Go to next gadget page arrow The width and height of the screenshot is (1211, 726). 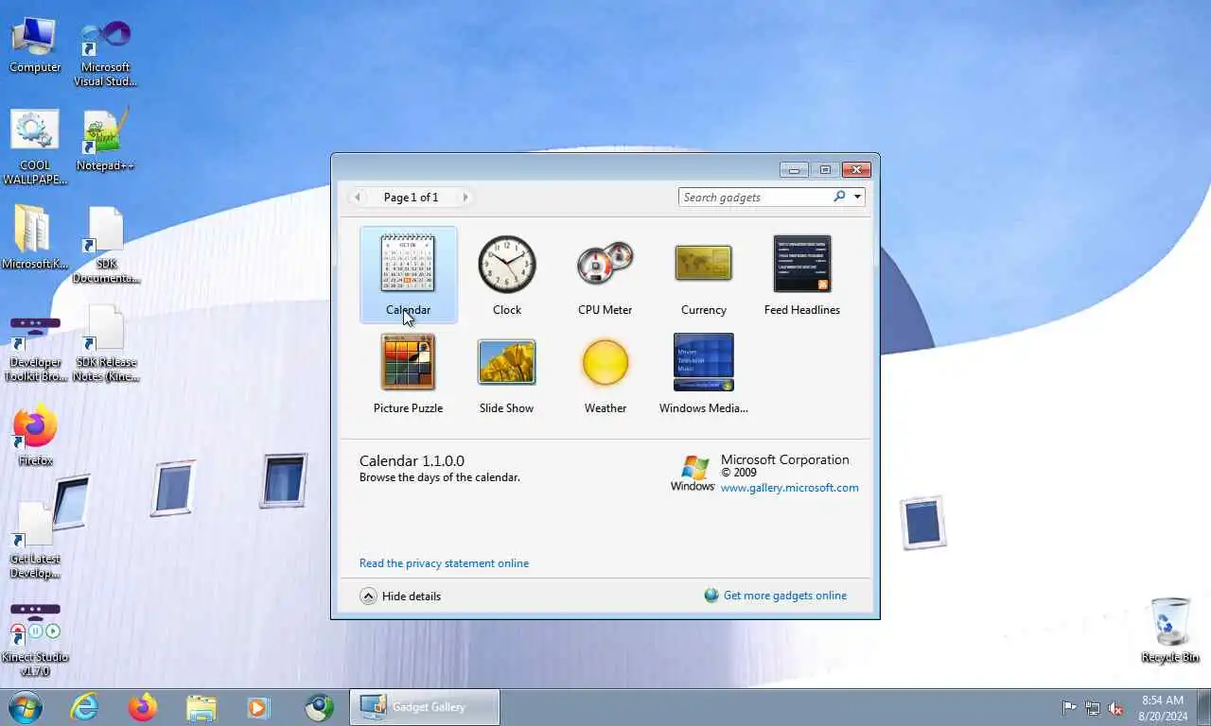[465, 198]
